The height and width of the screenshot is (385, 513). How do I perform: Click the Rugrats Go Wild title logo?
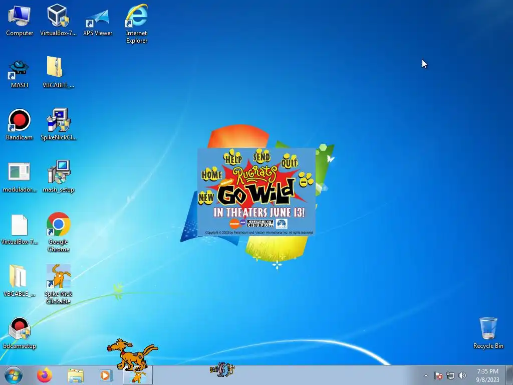(257, 185)
